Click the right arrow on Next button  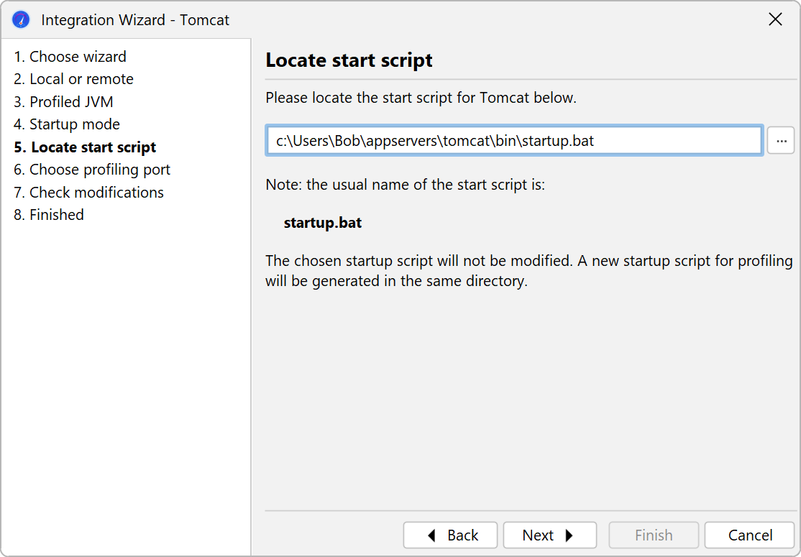[569, 535]
